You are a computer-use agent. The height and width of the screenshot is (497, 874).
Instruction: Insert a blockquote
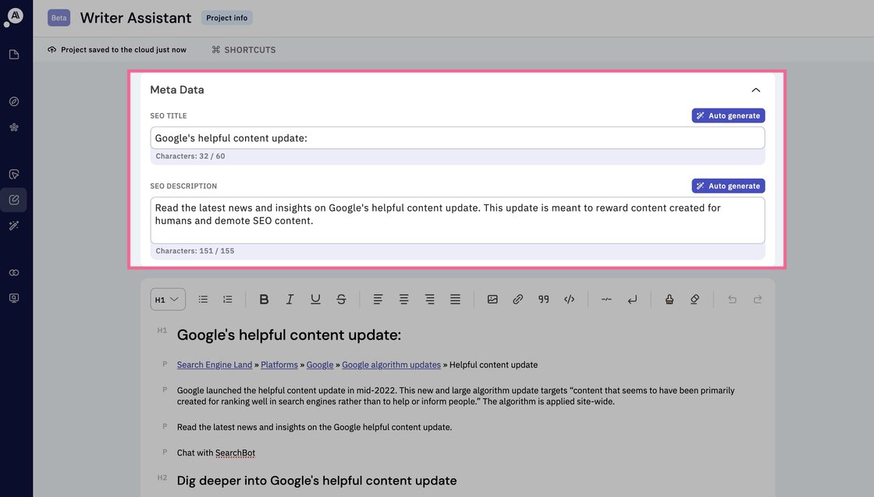tap(543, 299)
